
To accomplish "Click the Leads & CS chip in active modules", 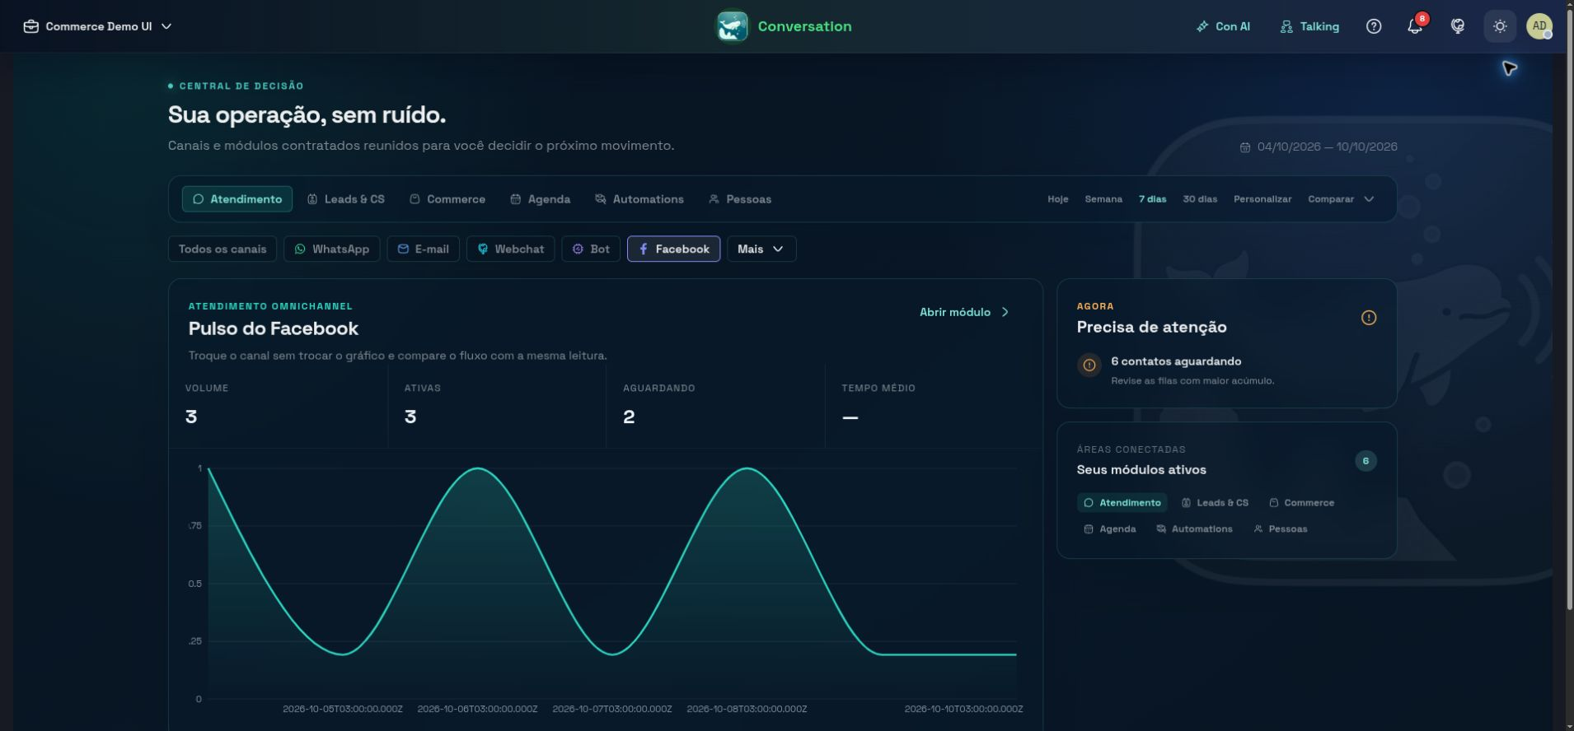I will (1216, 503).
